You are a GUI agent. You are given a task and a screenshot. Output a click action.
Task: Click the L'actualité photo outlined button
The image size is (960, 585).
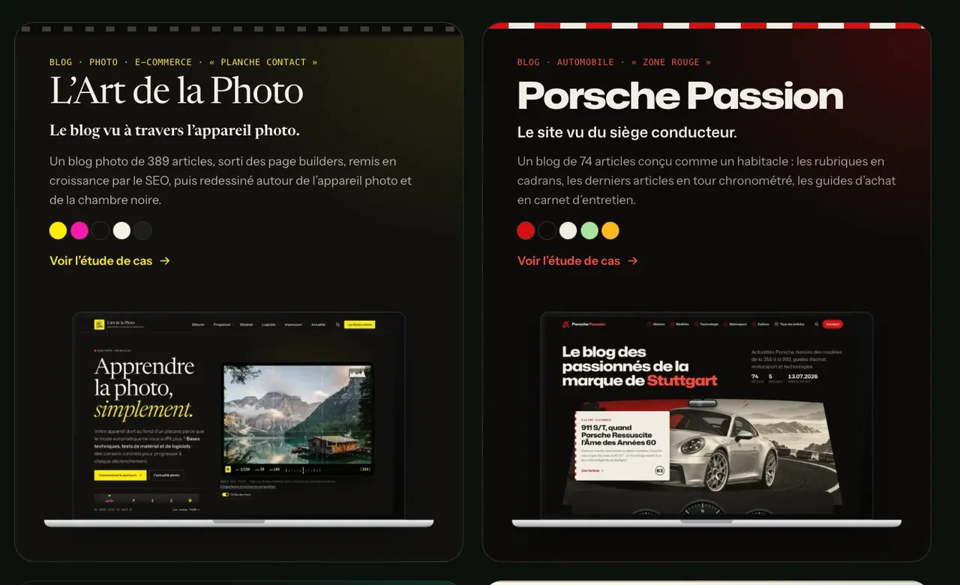point(166,475)
